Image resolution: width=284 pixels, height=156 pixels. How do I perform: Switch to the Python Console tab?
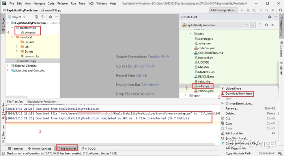(39, 149)
